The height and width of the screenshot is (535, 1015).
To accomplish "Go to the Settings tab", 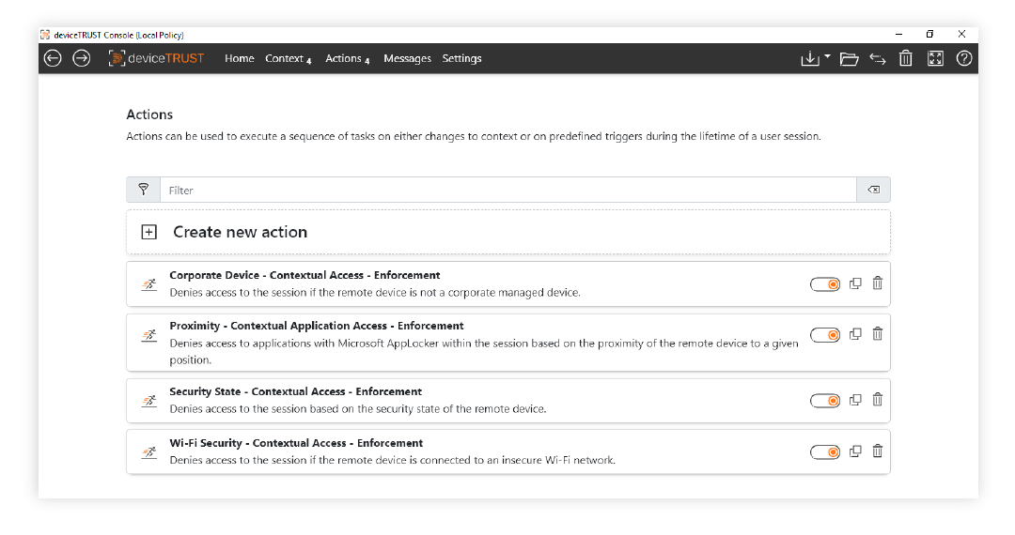I will click(461, 58).
